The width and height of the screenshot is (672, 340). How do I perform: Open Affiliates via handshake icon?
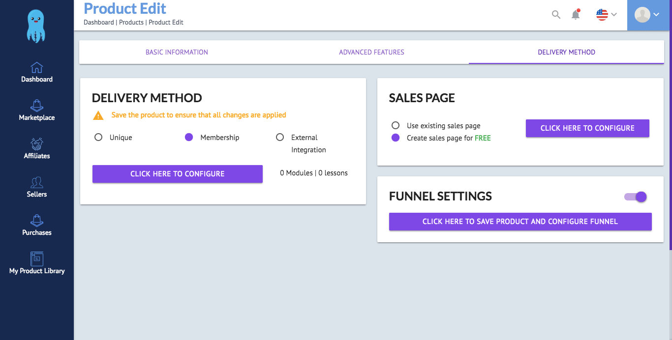pos(37,144)
